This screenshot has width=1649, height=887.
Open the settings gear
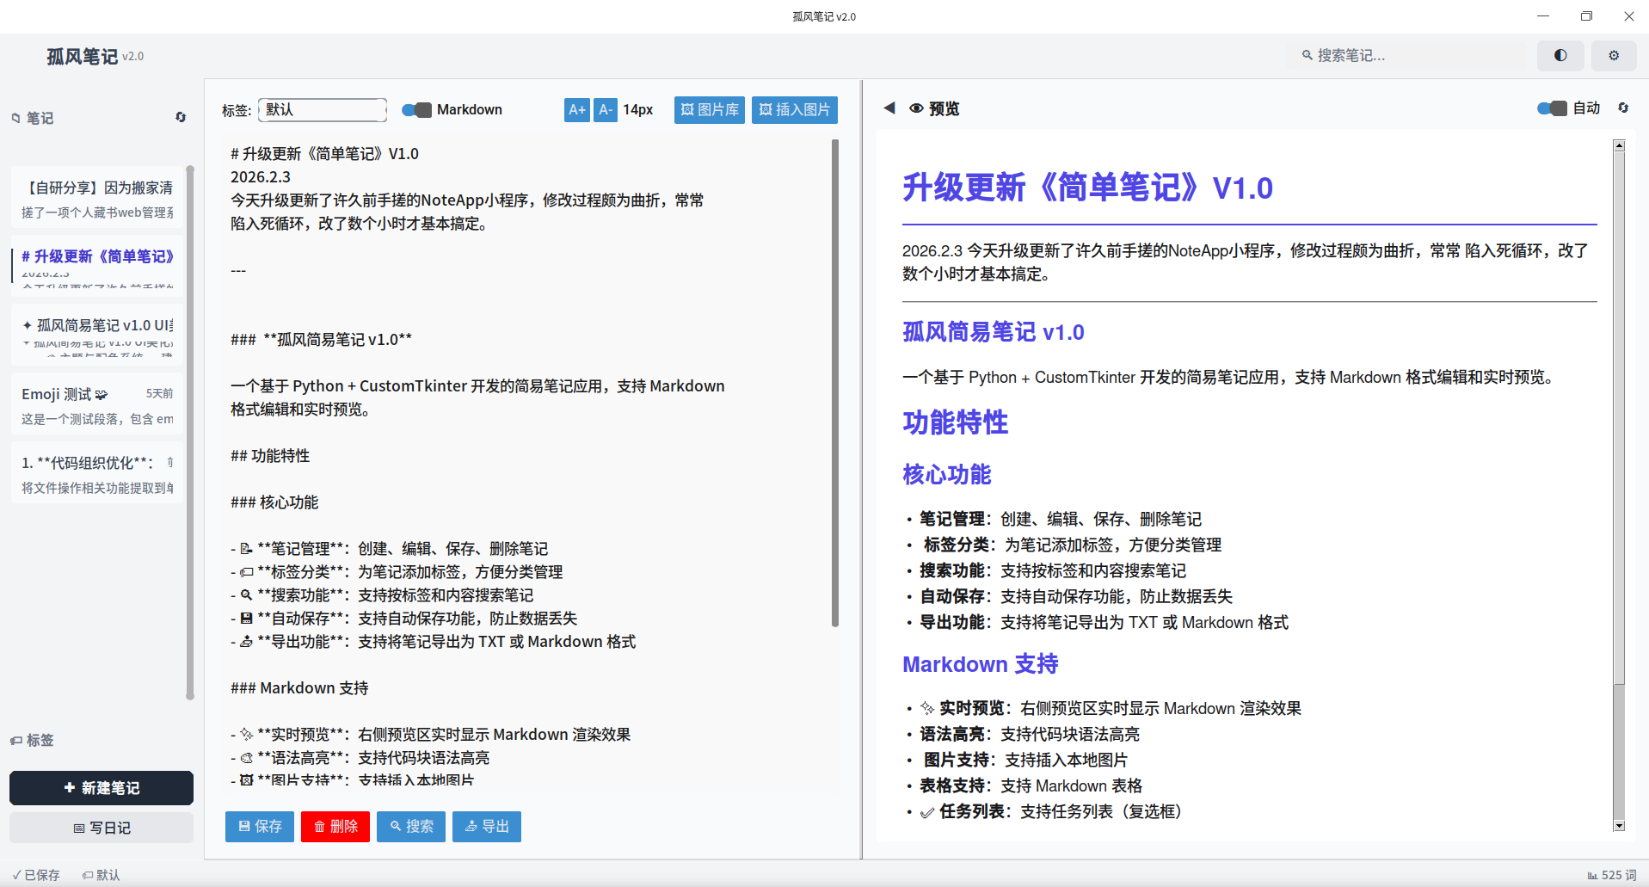point(1614,55)
